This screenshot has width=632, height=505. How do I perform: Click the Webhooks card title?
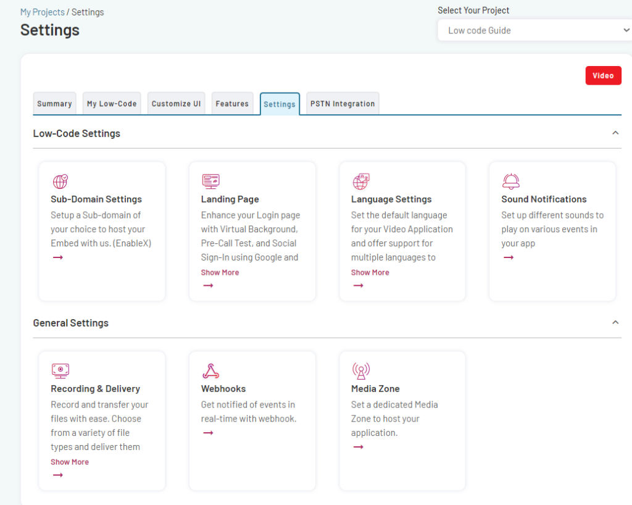pyautogui.click(x=223, y=388)
